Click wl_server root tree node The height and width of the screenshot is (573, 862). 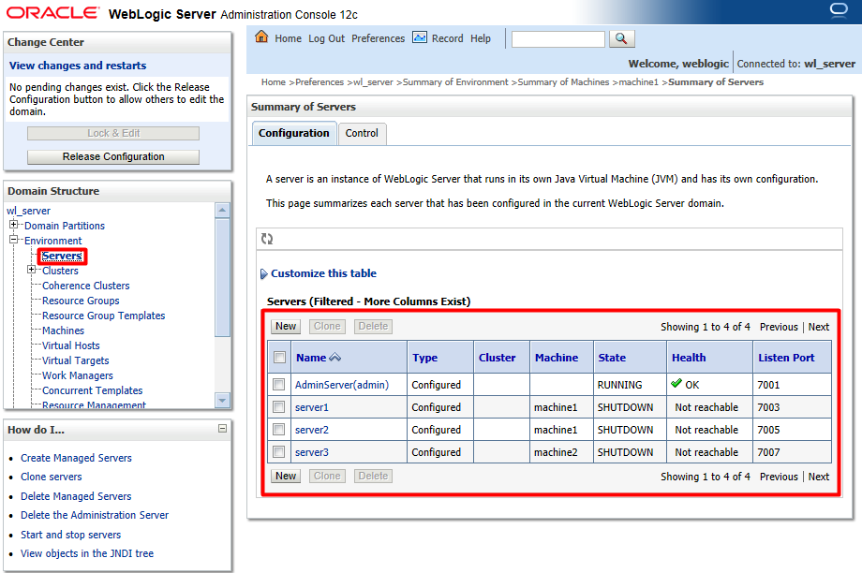29,211
